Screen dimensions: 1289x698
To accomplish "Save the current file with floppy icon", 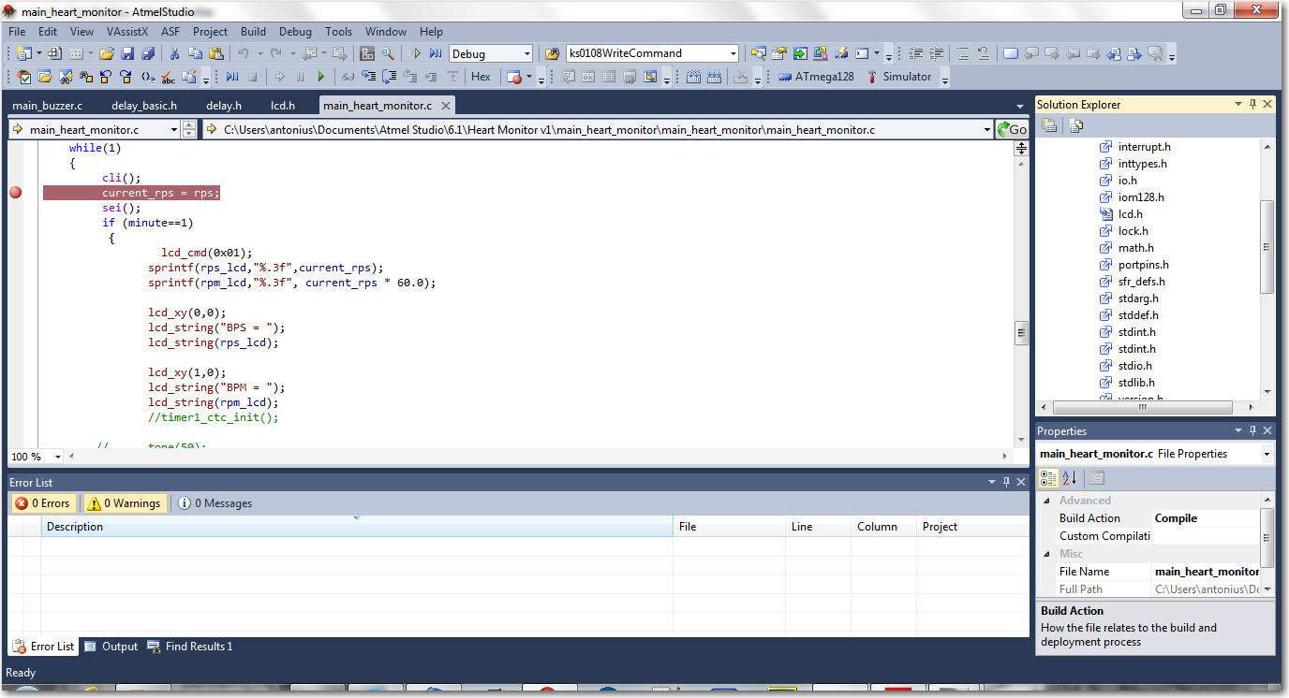I will point(127,53).
